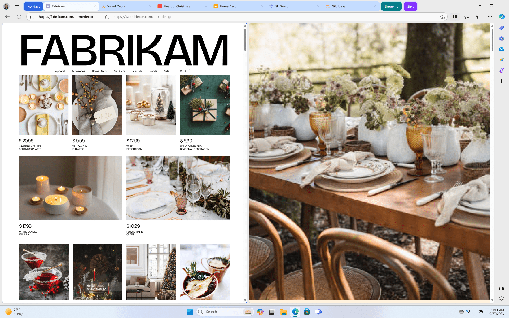Open Accesories menu on Fabrikam
Image resolution: width=509 pixels, height=318 pixels.
78,71
